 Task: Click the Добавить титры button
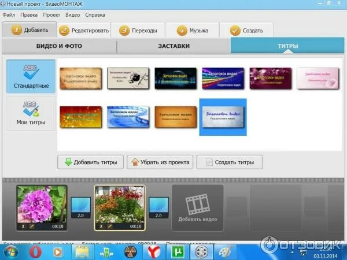(x=91, y=162)
